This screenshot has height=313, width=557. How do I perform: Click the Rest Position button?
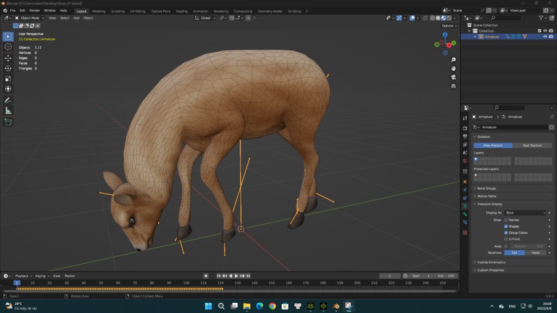pos(533,145)
